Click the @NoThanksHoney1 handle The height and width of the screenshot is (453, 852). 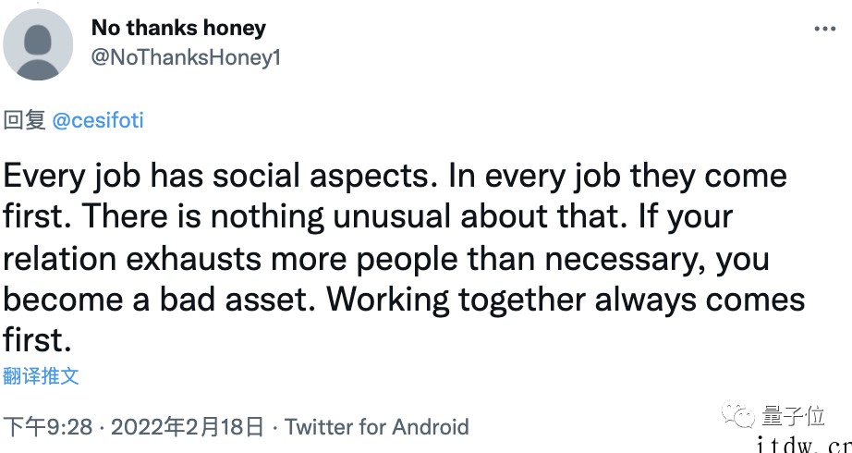(x=186, y=57)
